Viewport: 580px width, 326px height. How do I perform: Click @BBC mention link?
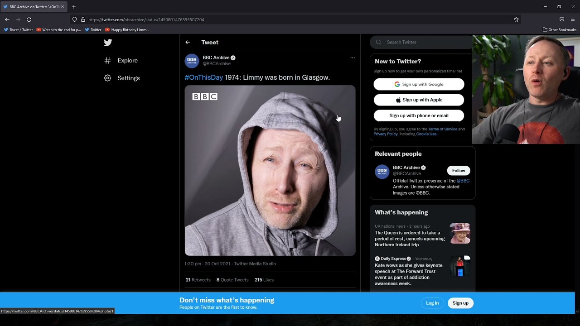463,181
